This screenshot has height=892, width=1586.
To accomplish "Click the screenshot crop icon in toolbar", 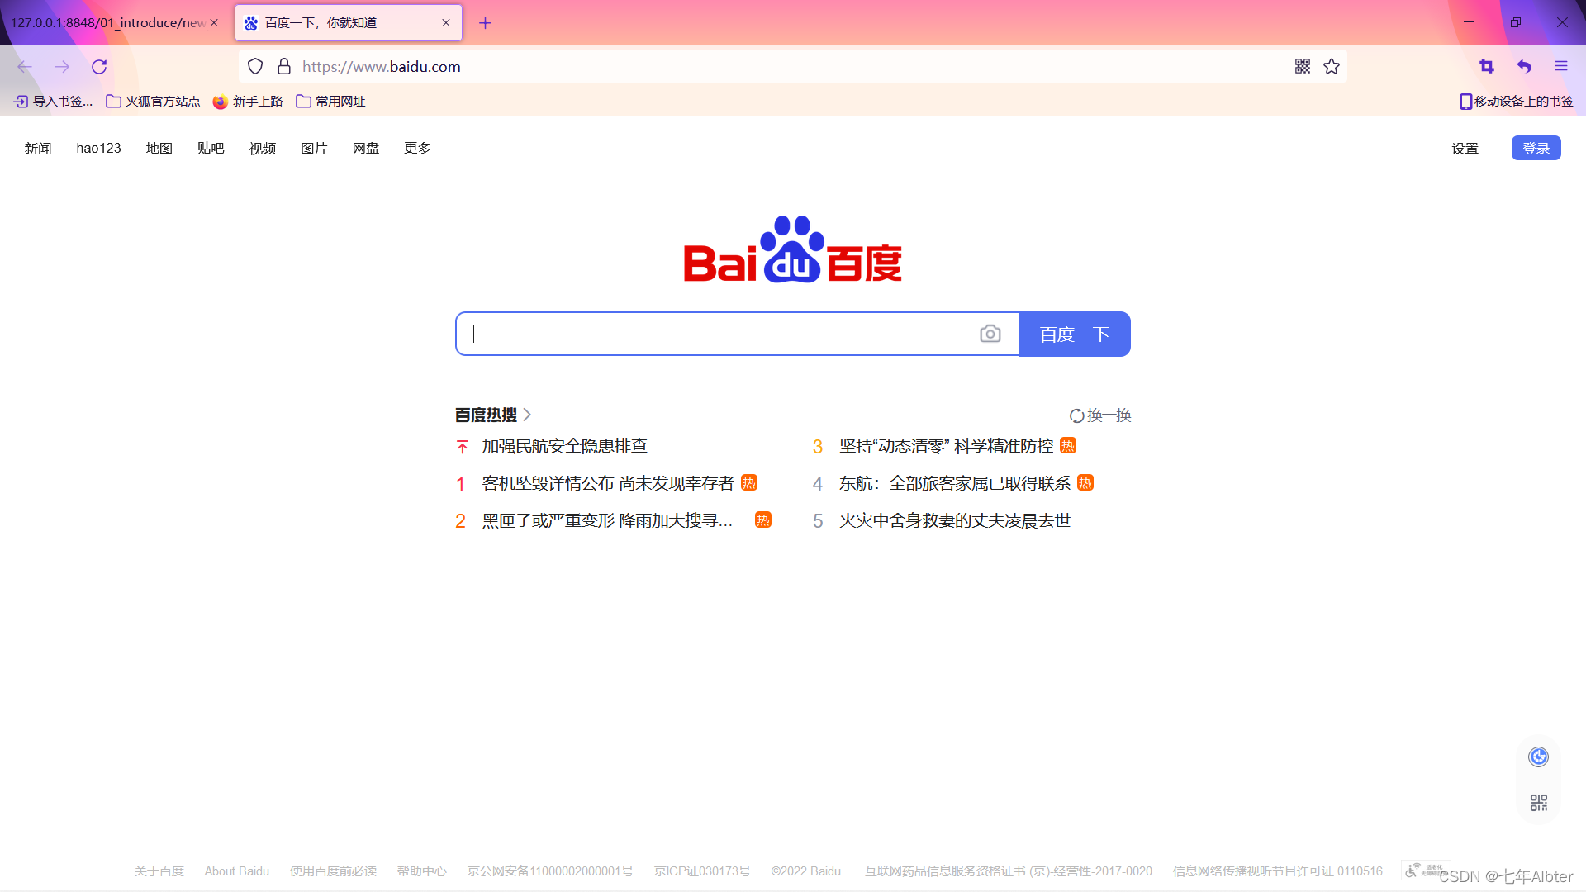I will (1486, 66).
